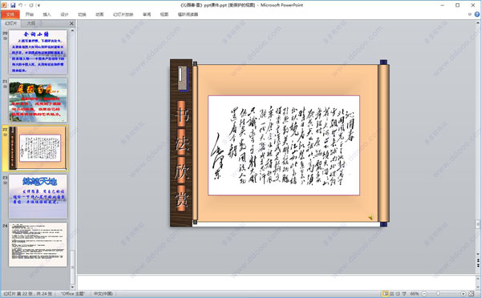Click the Previous Slide double-arrow button
This screenshot has width=481, height=298.
pyautogui.click(x=478, y=260)
